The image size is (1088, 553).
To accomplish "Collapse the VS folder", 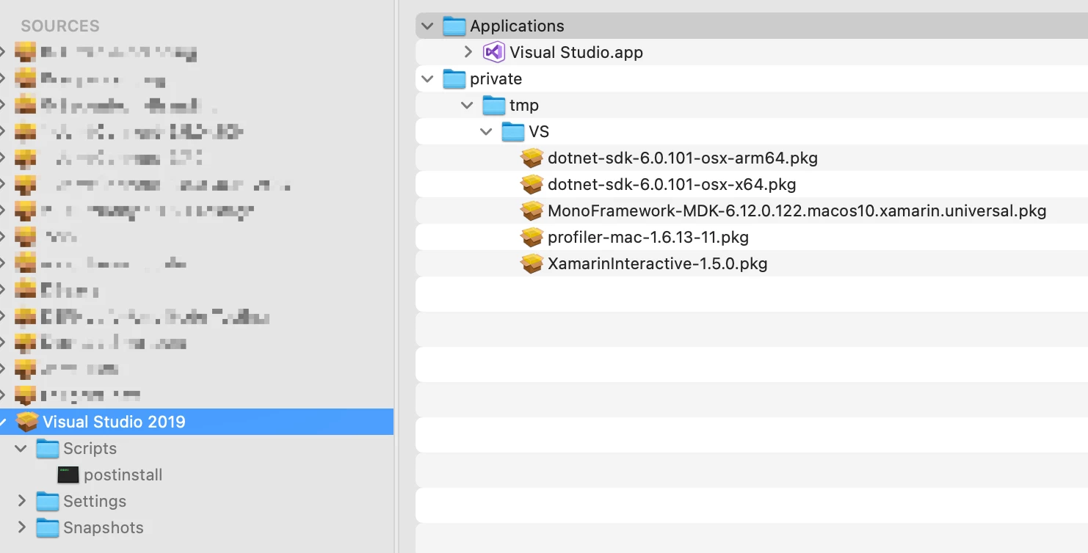I will 486,132.
